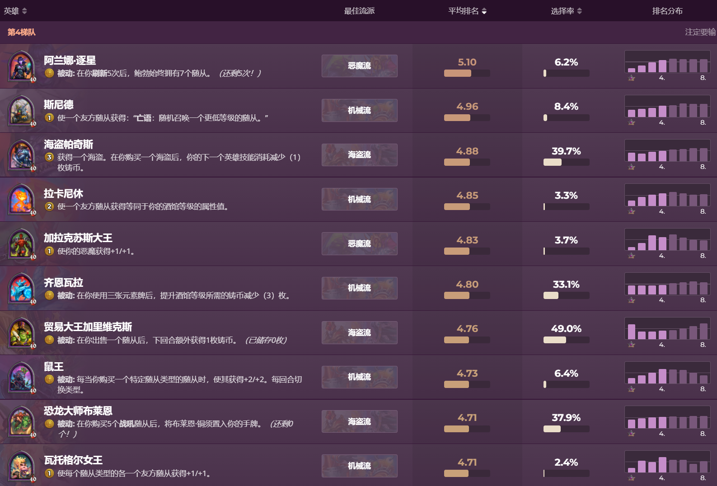Click 海盗帕奇斯 hero power cost 3 icon
The image size is (717, 486).
pyautogui.click(x=49, y=157)
